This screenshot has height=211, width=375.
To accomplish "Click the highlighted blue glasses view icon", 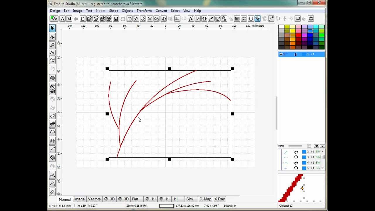I will coord(258,19).
